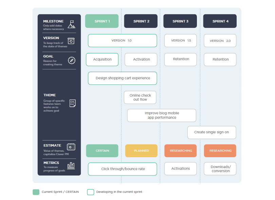275x200 pixels.
Task: Click the MILESTONE row label
Action: [x=53, y=21]
